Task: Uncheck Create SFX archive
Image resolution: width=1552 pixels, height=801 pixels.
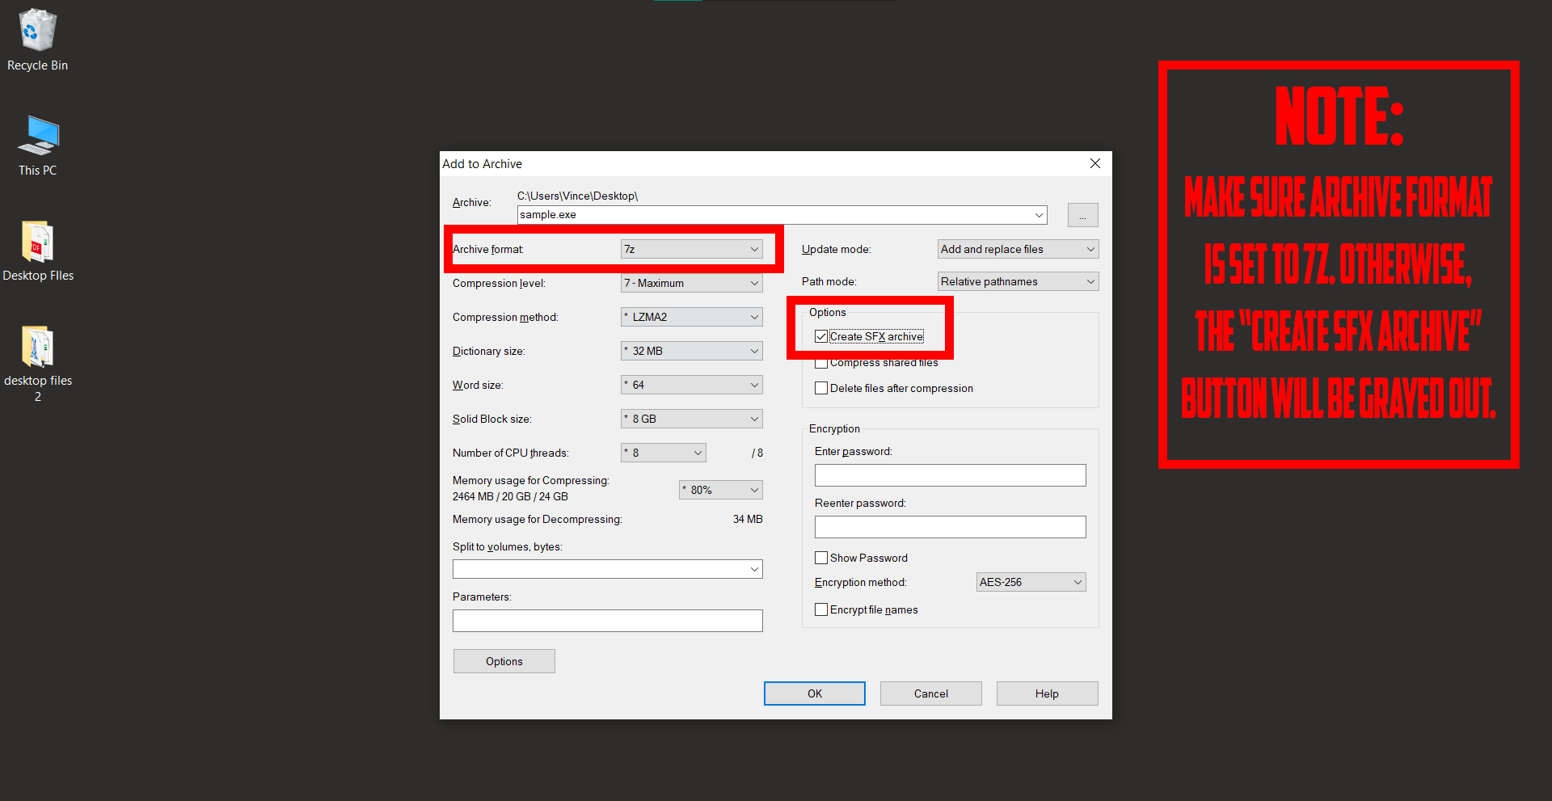Action: click(x=821, y=336)
